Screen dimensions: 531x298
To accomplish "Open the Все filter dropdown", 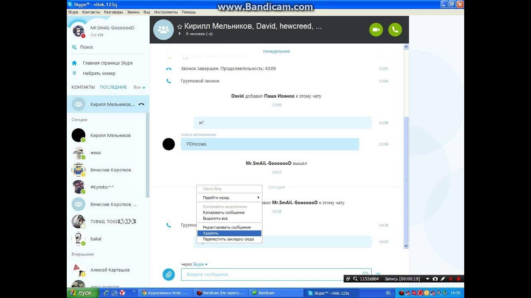I will (x=139, y=87).
